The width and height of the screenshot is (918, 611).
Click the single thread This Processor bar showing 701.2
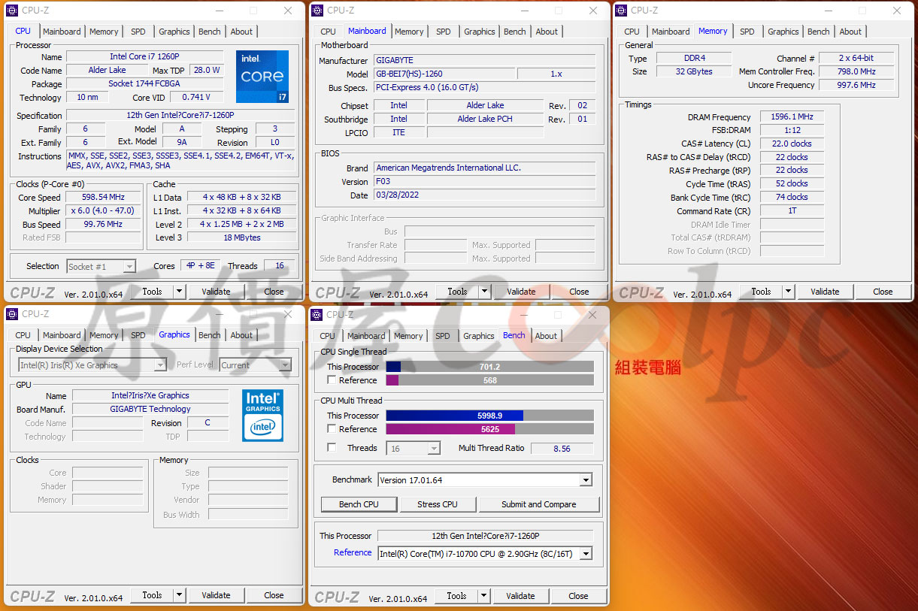point(489,367)
